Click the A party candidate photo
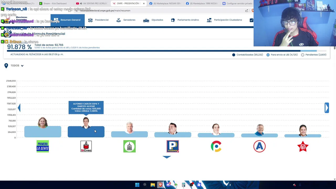The width and height of the screenshot is (336, 189). pos(259,130)
